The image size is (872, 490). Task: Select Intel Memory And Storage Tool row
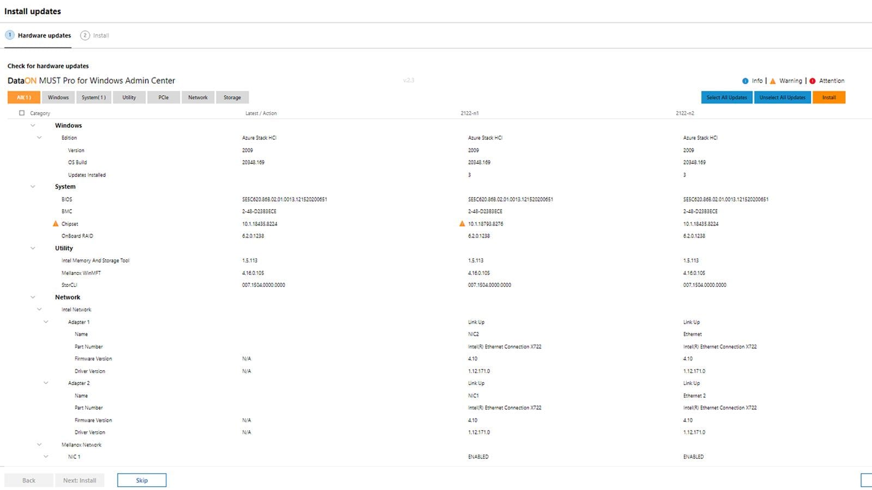95,261
